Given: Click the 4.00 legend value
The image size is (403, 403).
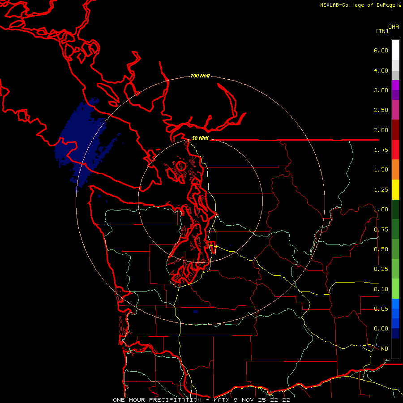Looking at the screenshot, I should [x=381, y=70].
